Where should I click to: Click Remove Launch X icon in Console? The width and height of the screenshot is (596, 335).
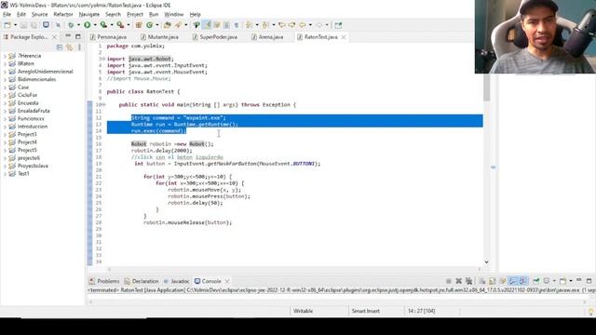point(459,281)
